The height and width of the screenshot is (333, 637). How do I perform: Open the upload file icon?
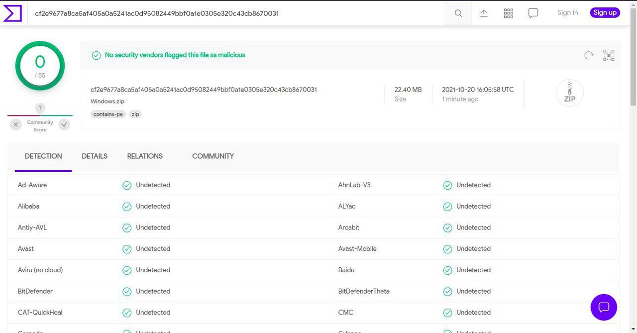point(484,13)
